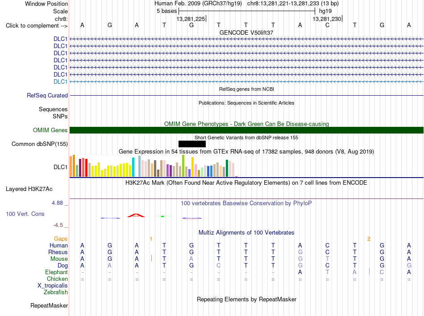Click the 'Click to complement -->' label
The height and width of the screenshot is (316, 424).
(x=37, y=26)
